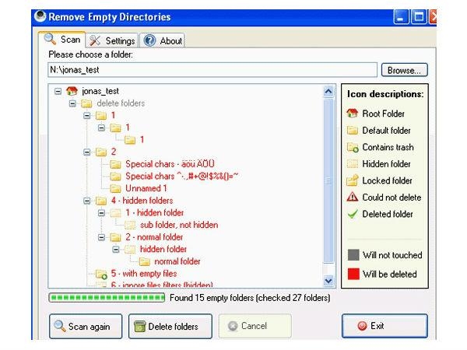Image resolution: width=467 pixels, height=350 pixels.
Task: Click the grey 'Will not touched' swatch
Action: point(353,255)
